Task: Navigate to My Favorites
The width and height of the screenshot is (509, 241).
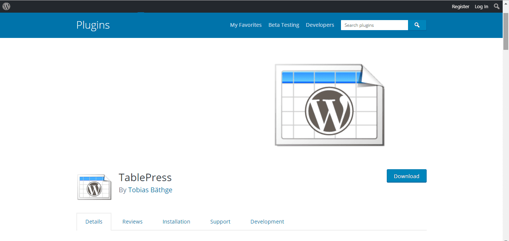Action: point(246,25)
